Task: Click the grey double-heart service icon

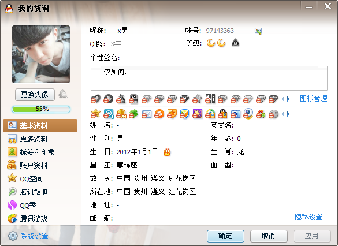Action: [x=95, y=99]
